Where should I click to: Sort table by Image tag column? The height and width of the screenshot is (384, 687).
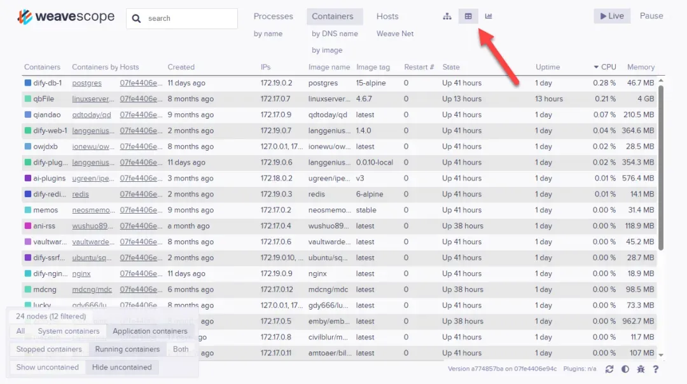[x=373, y=67]
